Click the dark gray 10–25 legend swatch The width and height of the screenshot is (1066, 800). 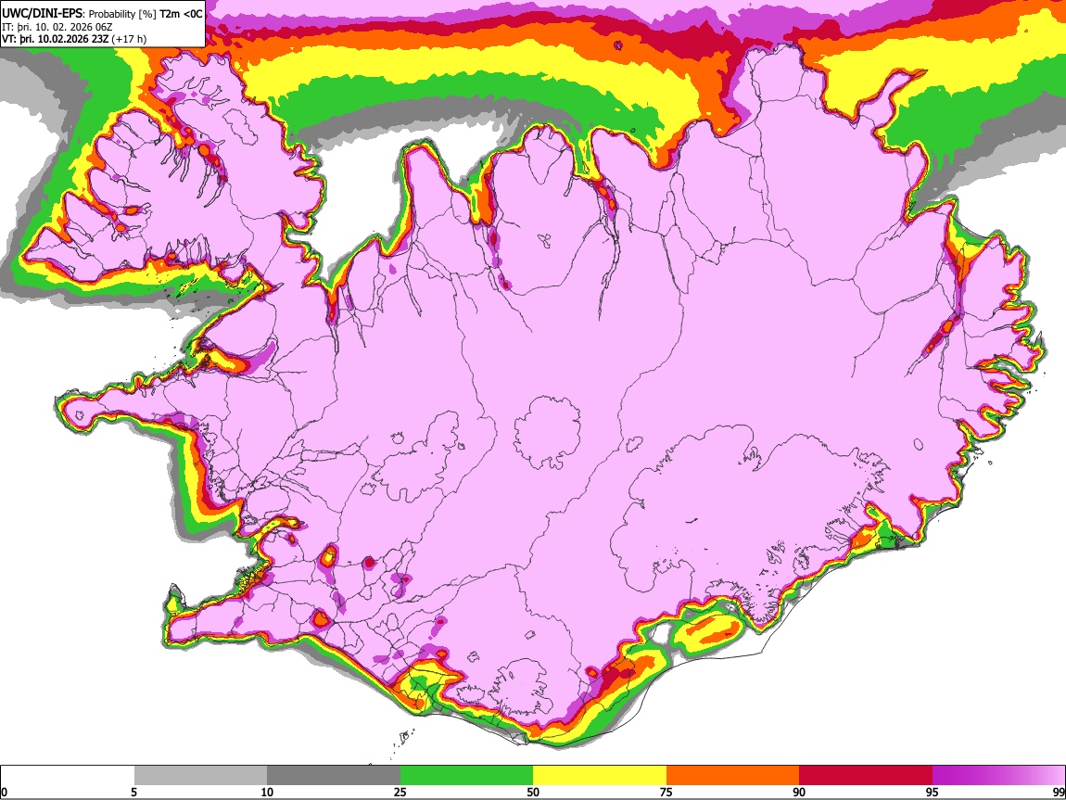(334, 775)
